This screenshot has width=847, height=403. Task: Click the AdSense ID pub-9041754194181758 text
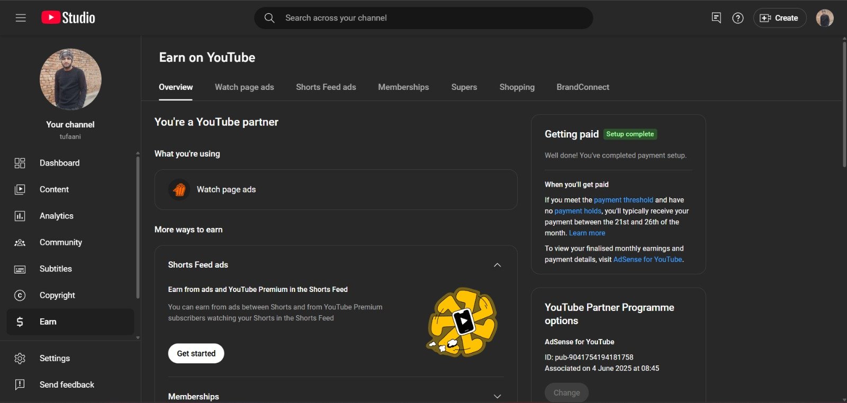(x=589, y=358)
